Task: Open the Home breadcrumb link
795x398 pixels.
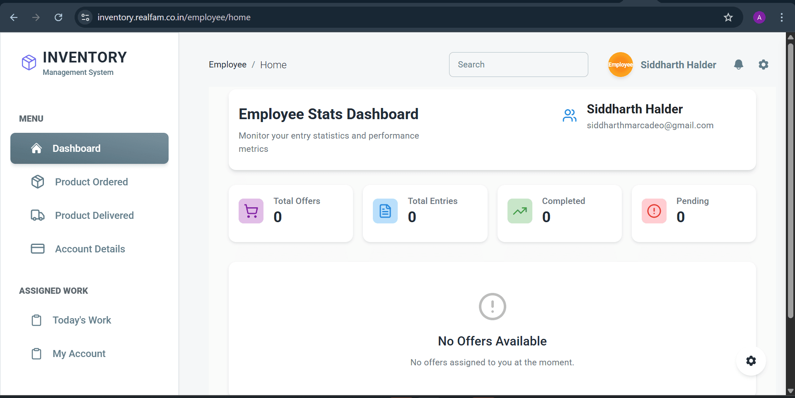Action: point(273,65)
